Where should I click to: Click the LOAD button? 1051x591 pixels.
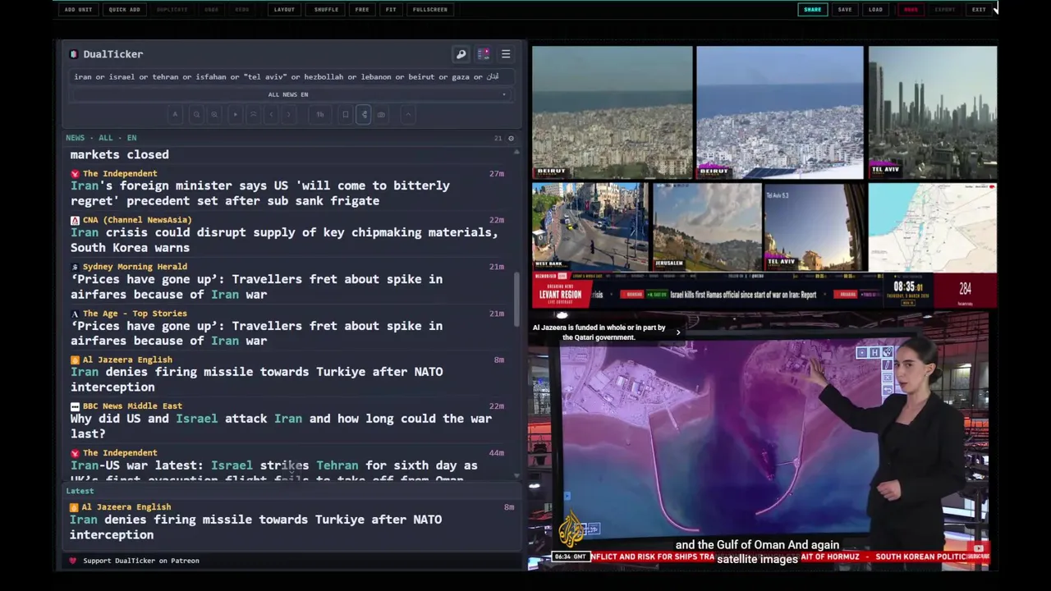pos(875,10)
